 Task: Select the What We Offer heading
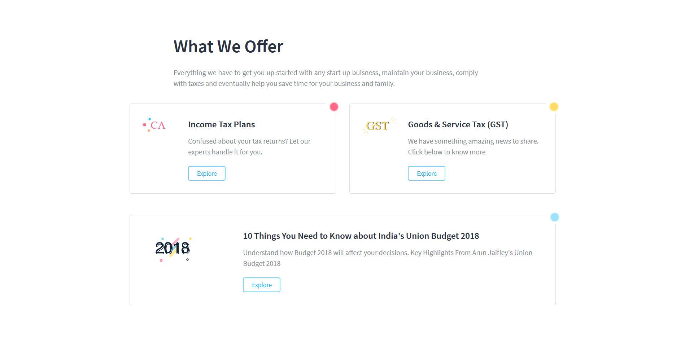point(228,47)
